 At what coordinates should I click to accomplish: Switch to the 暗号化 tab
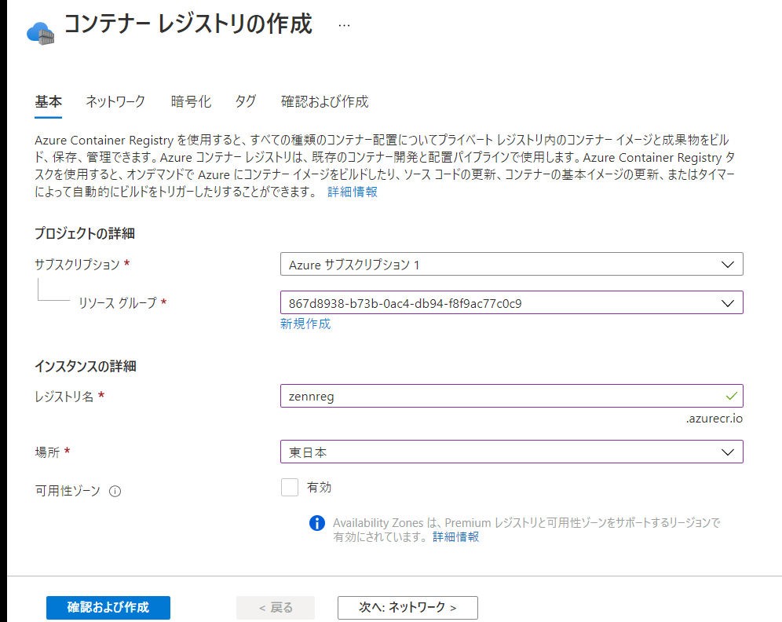click(191, 102)
